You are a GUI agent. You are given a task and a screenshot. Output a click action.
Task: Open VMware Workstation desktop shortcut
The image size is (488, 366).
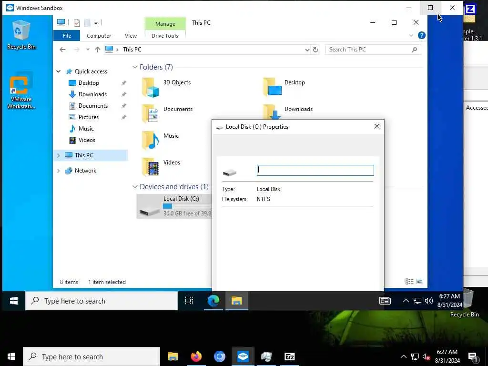(x=21, y=91)
